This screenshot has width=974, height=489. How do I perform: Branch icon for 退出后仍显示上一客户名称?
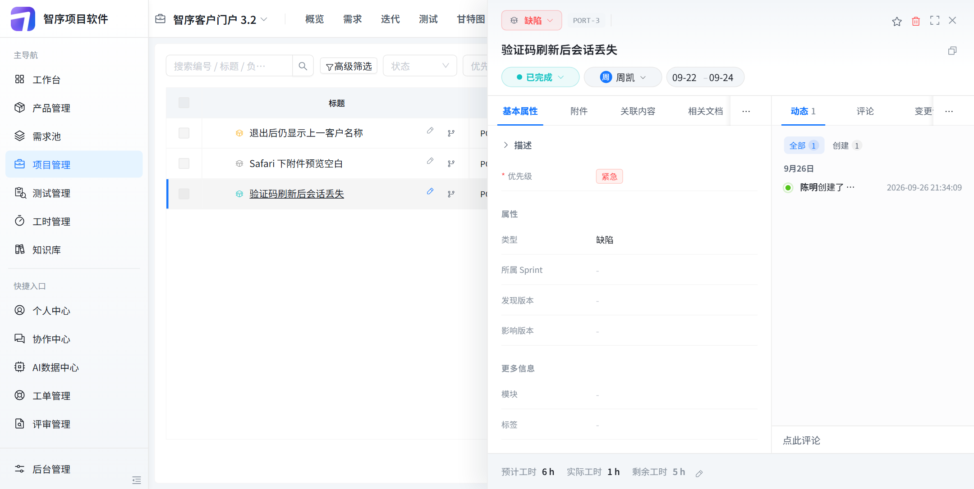click(451, 133)
